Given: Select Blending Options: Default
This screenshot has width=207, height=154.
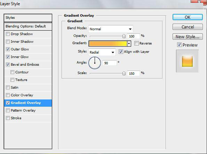Looking at the screenshot, I should [x=28, y=26].
